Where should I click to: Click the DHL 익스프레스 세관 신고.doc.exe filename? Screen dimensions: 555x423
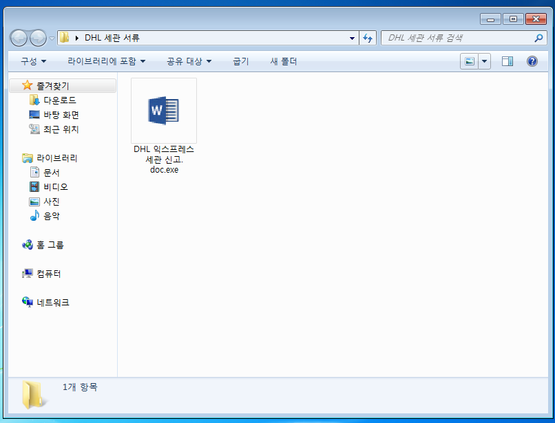click(x=164, y=159)
